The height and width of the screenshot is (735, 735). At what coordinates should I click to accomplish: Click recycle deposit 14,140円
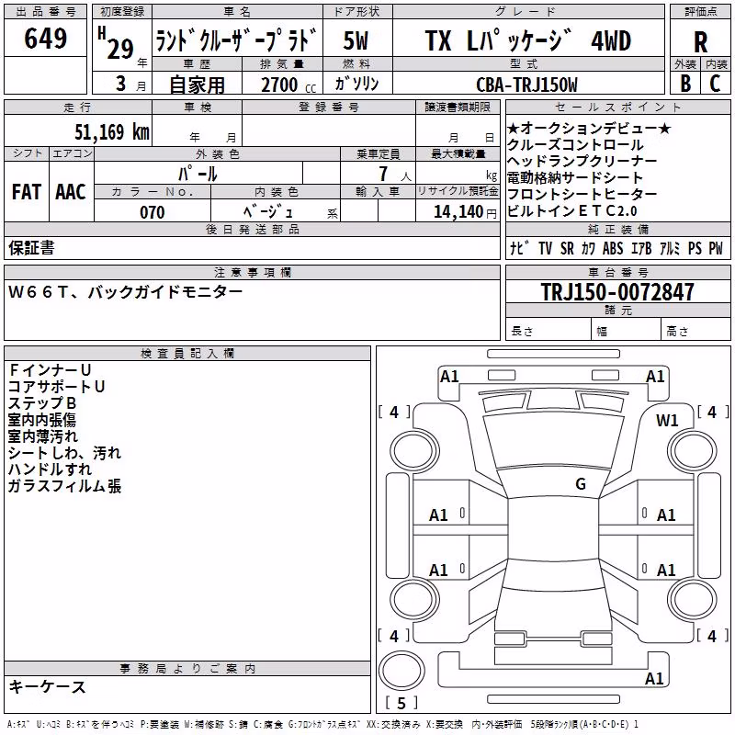coord(465,212)
